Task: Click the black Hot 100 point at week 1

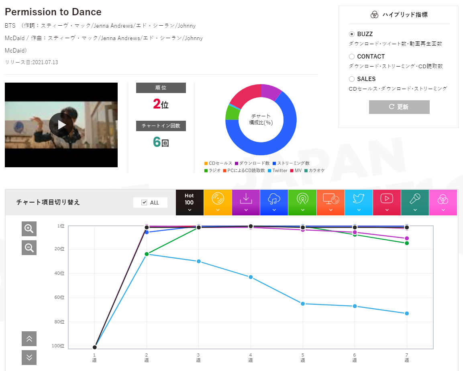Action: coord(94,347)
